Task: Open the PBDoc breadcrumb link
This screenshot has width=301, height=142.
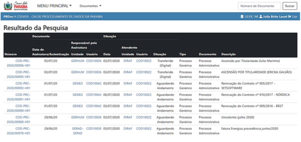Action: click(x=9, y=17)
